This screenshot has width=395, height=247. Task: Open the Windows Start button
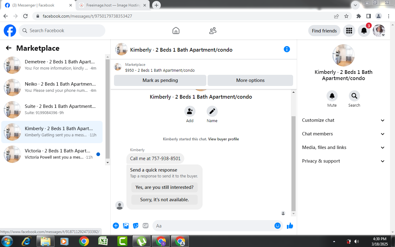(x=7, y=241)
